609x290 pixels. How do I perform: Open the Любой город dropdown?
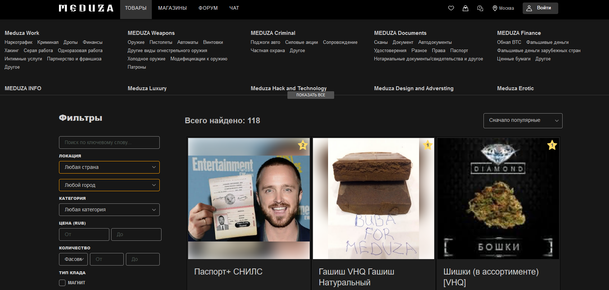point(109,185)
